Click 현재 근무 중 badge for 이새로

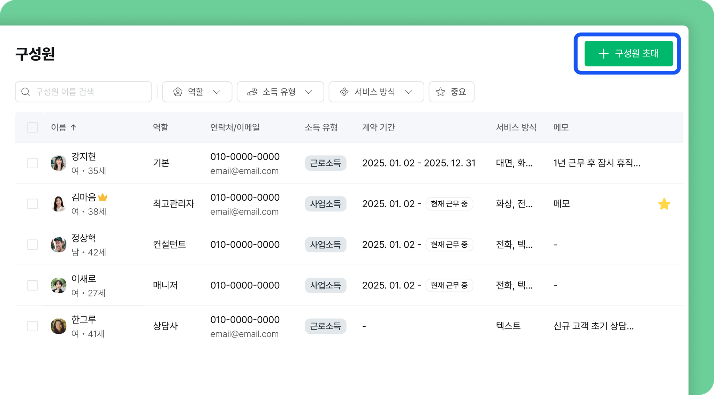[x=449, y=285]
